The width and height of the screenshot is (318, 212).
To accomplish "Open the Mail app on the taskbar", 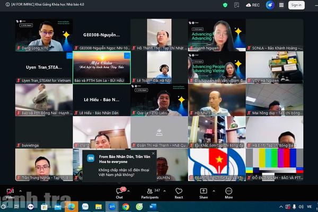I will 58,207.
